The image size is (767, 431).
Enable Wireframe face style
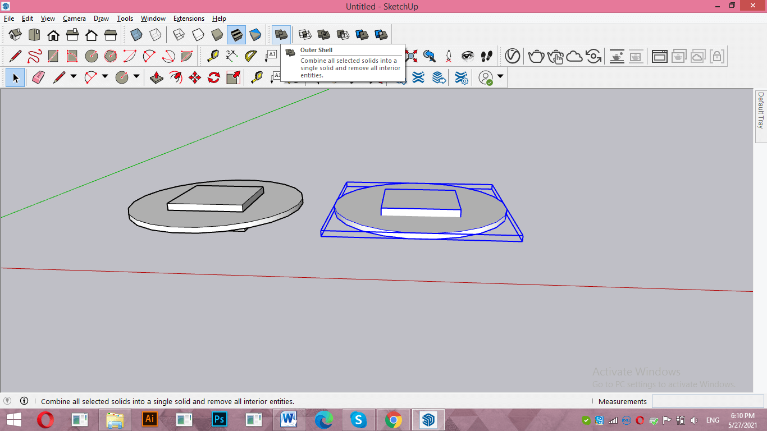click(179, 35)
